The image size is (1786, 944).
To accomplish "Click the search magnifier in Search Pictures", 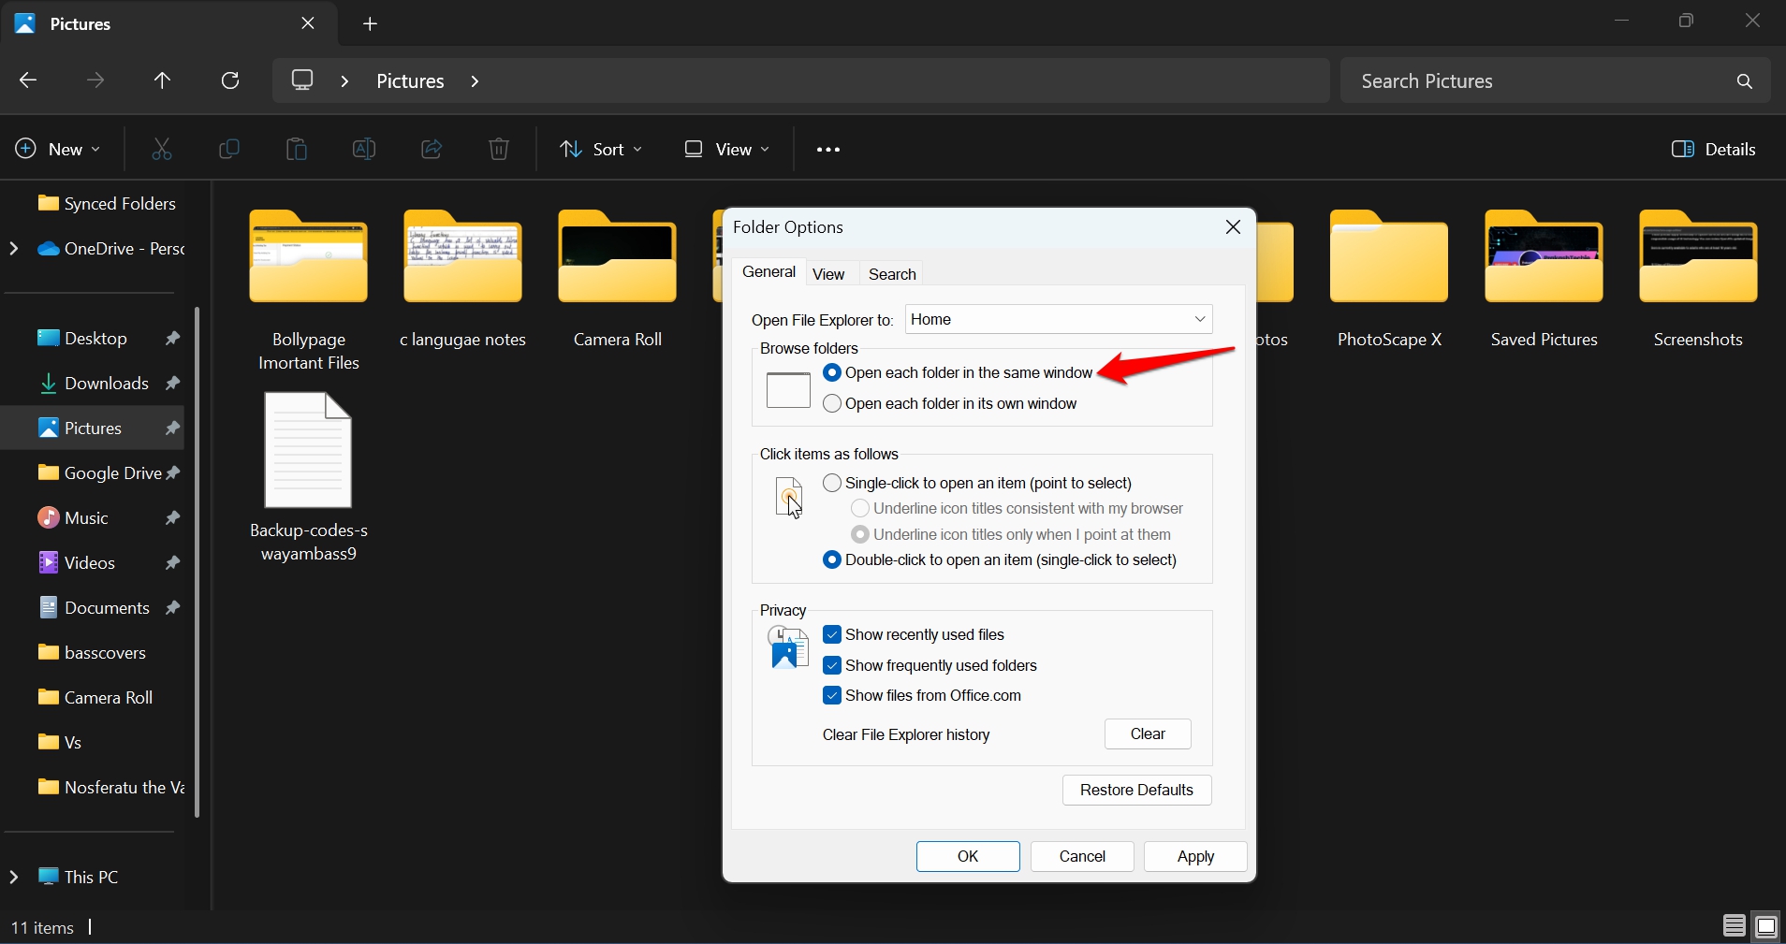I will point(1744,80).
